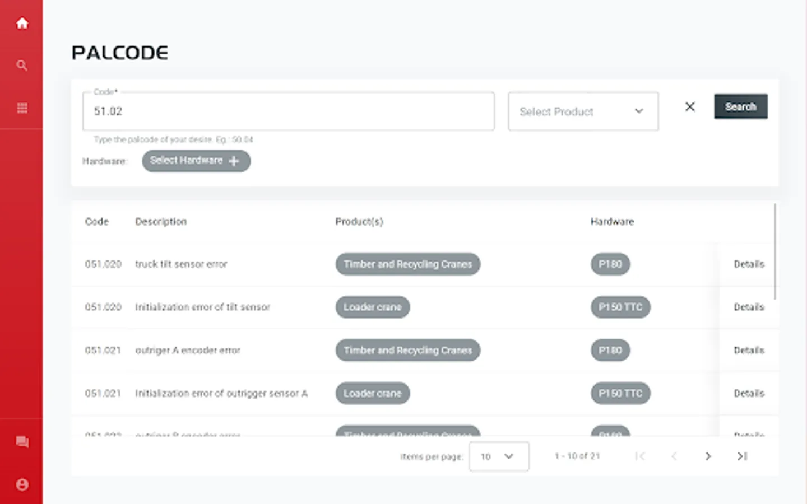Screen dimensions: 807x504
Task: Open the grid list icon in sidebar
Action: coord(22,108)
